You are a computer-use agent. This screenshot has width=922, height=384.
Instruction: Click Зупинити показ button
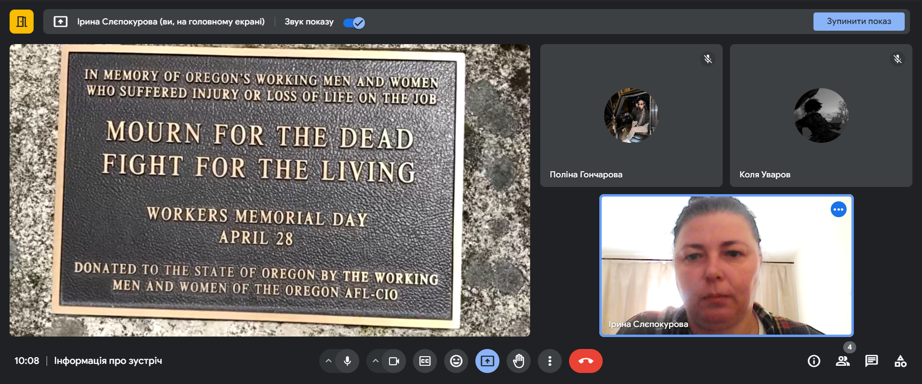point(859,22)
